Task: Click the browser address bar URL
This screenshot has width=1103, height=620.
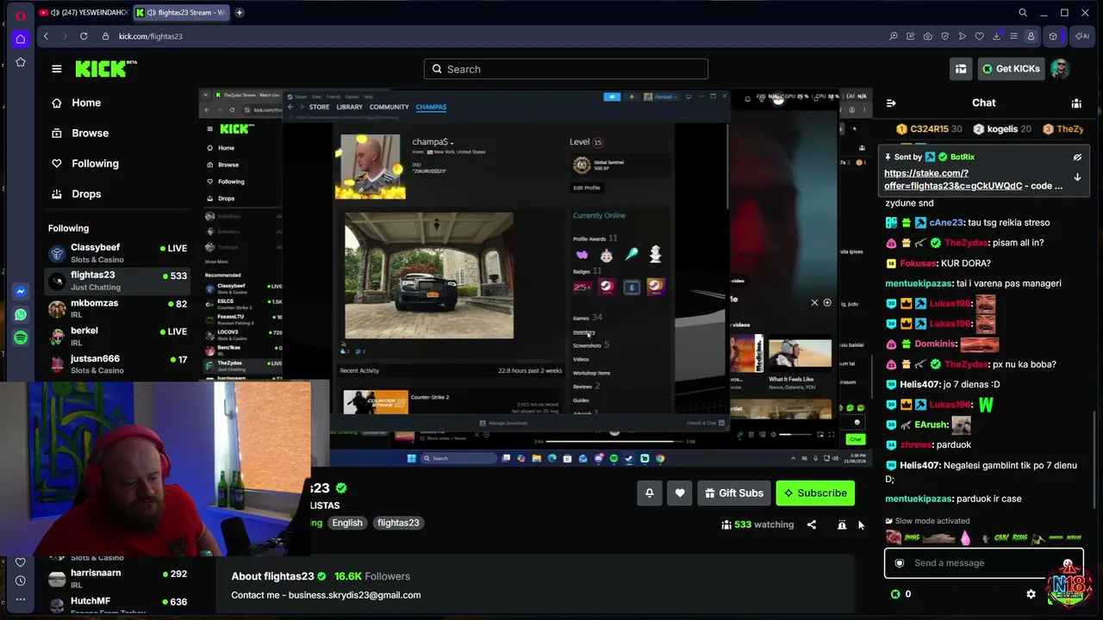Action: coord(151,36)
